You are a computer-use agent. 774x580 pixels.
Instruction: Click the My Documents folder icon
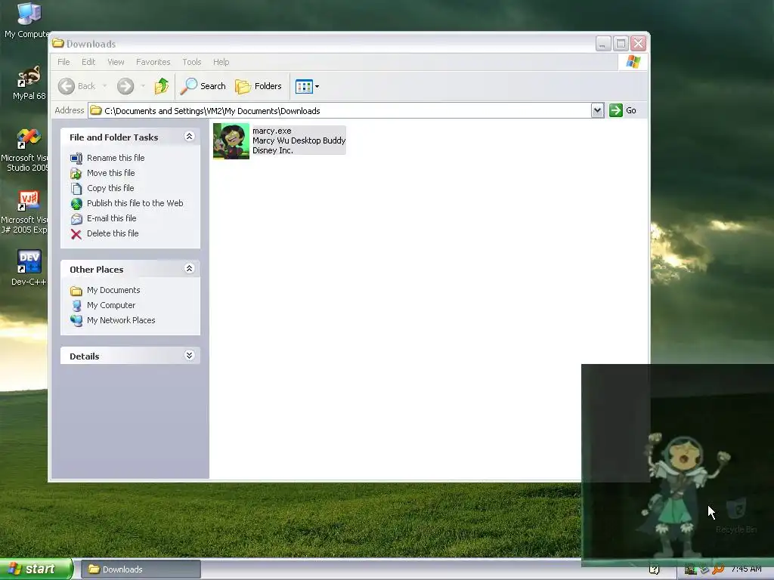point(76,291)
